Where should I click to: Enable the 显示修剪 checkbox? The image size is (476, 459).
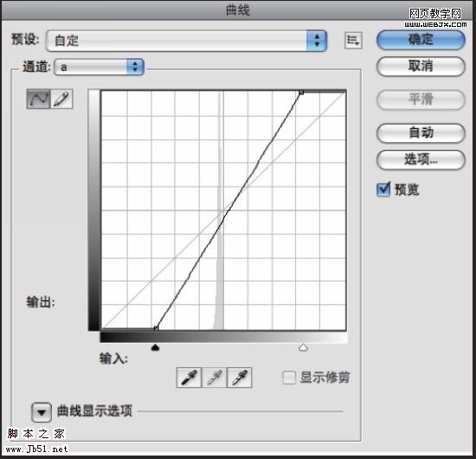click(289, 378)
